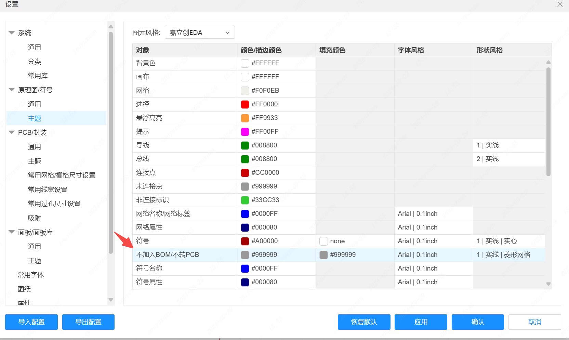Click the Arial font cell for 网络属性
The image size is (569, 340).
[x=418, y=227]
